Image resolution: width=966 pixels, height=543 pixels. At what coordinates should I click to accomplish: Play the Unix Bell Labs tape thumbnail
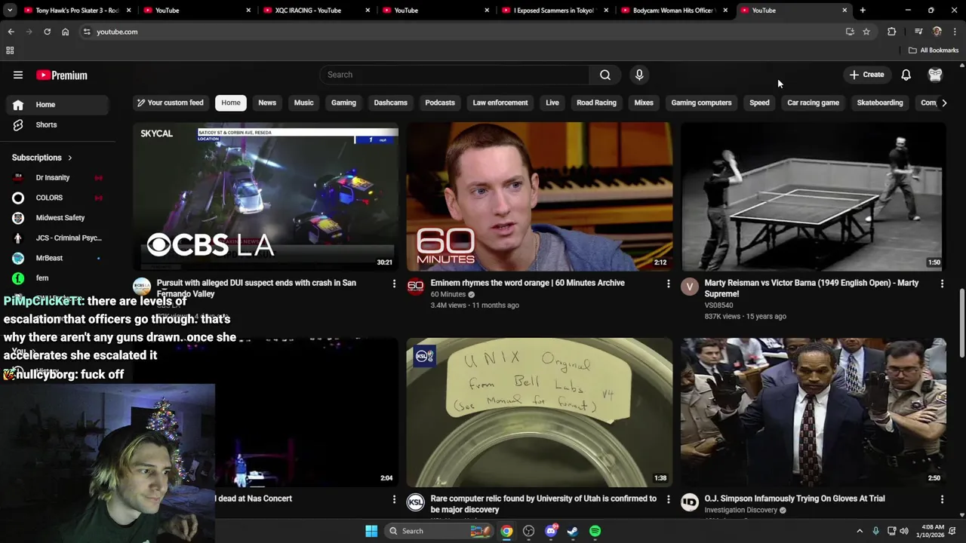[539, 412]
